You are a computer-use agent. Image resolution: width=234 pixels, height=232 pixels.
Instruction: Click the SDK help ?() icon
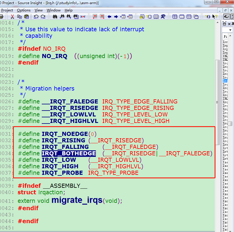coord(208,17)
